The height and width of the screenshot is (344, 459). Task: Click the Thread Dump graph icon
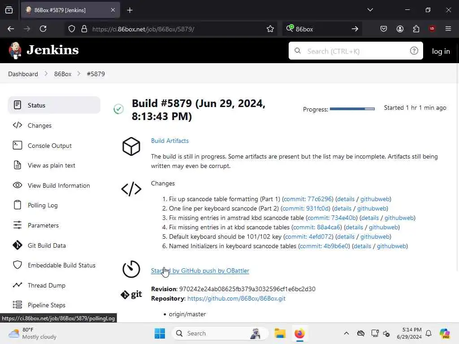[x=17, y=285]
